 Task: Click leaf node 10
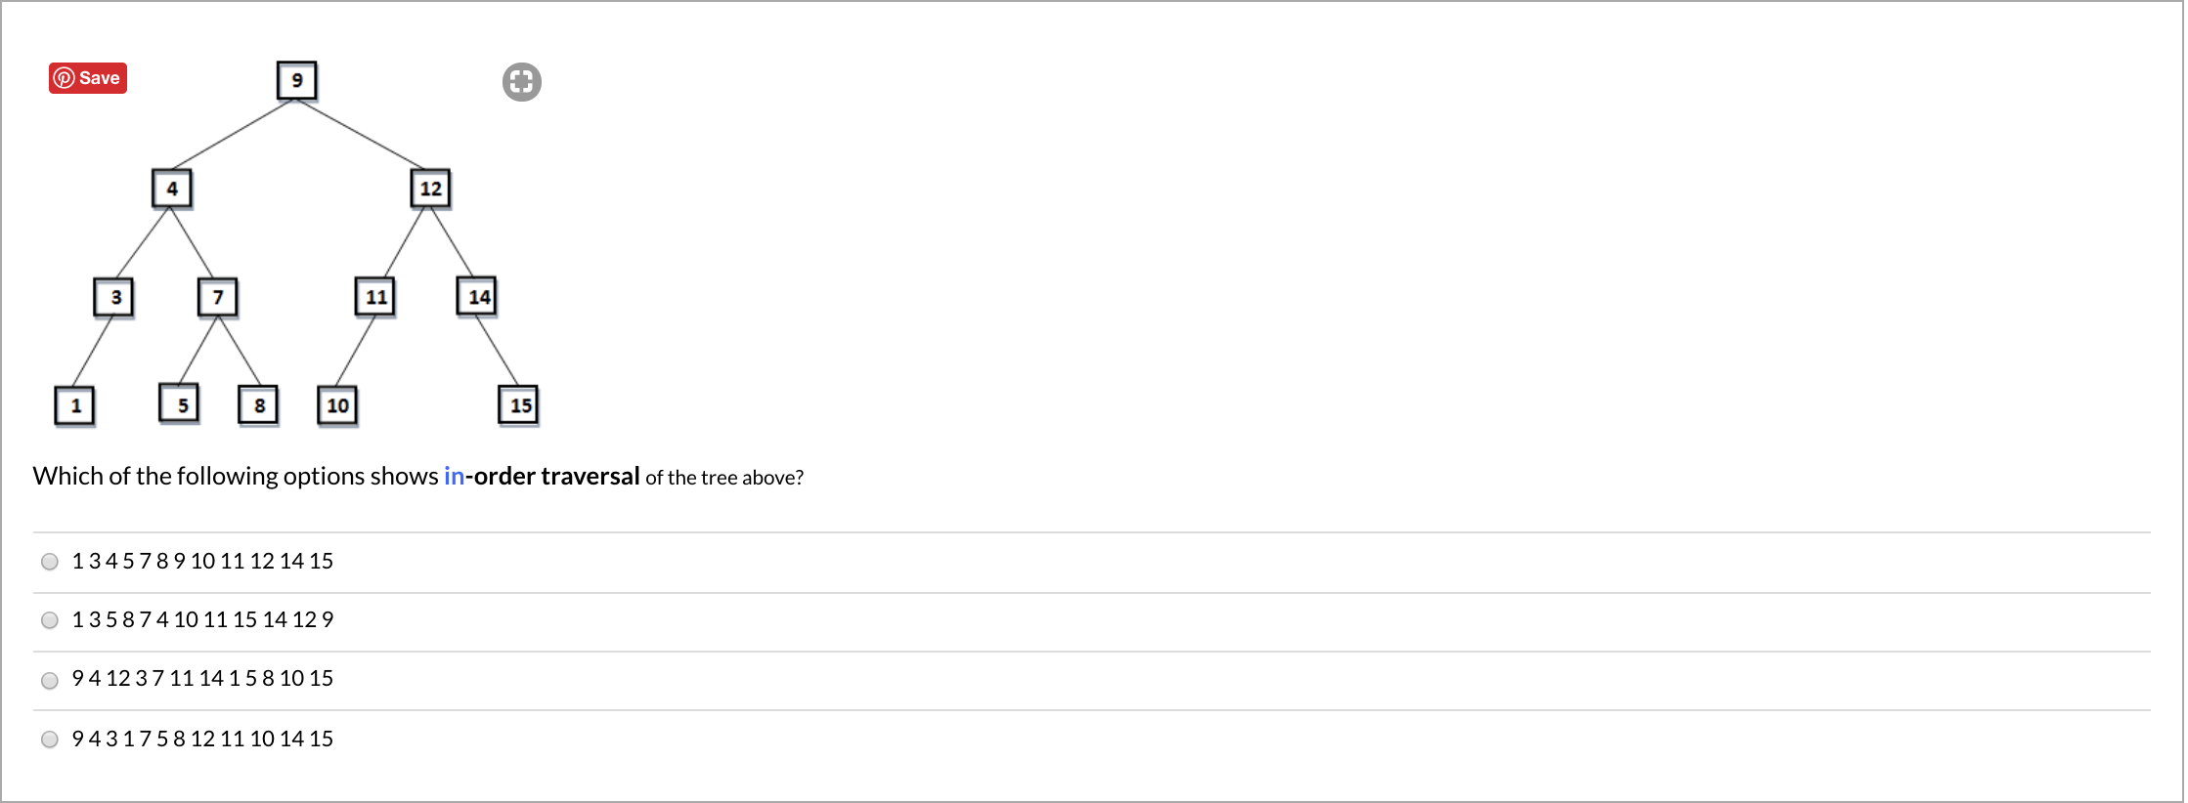point(338,405)
